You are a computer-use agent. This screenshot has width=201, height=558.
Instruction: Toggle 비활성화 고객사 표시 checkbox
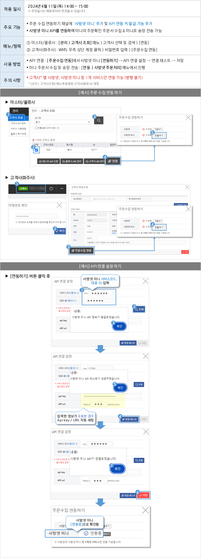(36, 128)
